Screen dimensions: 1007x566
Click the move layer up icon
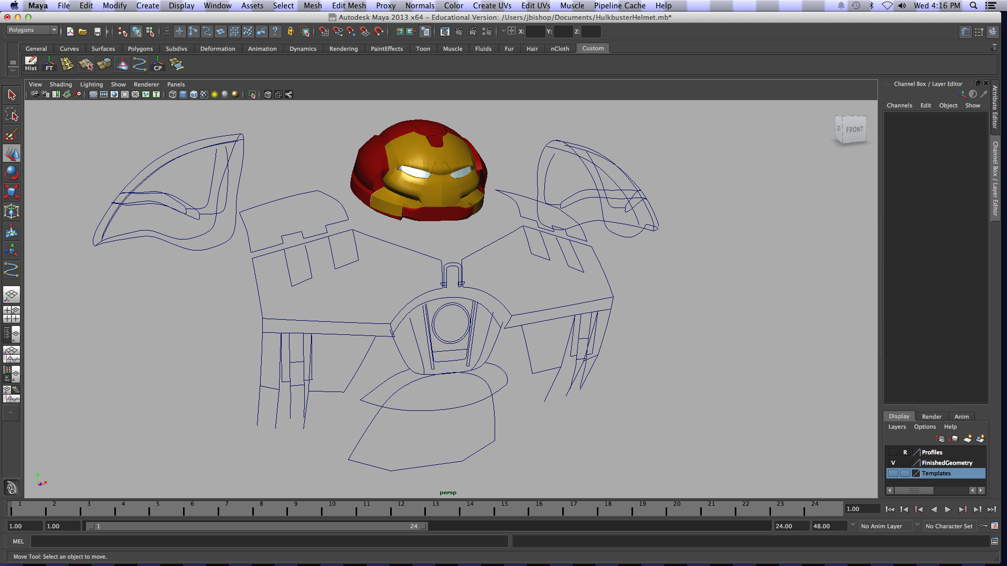[x=941, y=438]
